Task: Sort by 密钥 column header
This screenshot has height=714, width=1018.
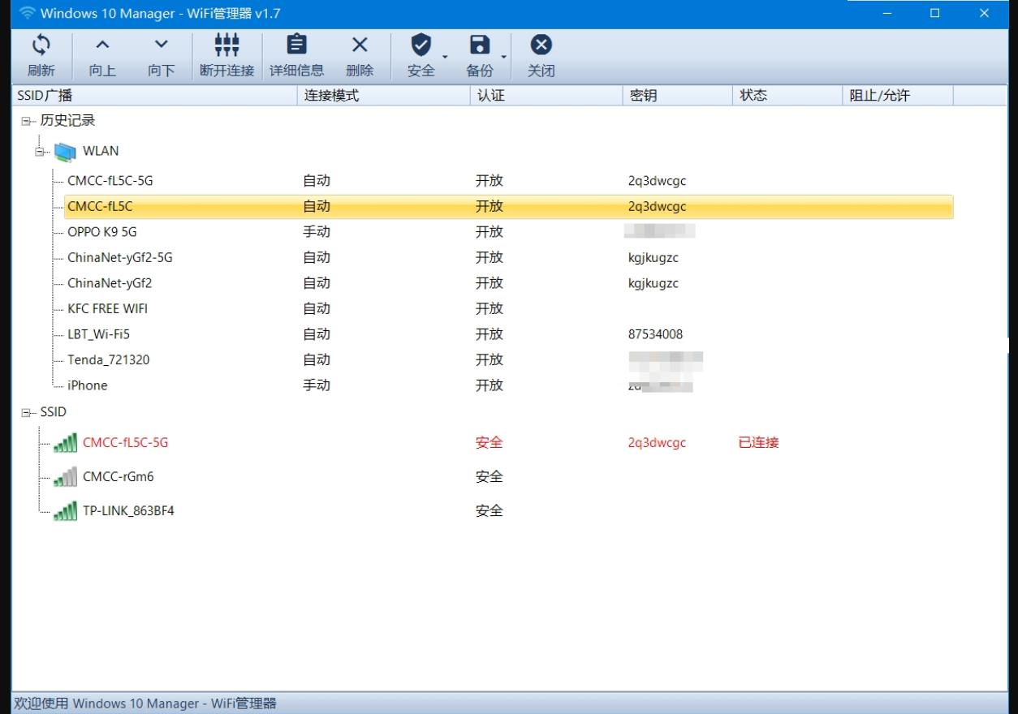Action: click(x=678, y=95)
